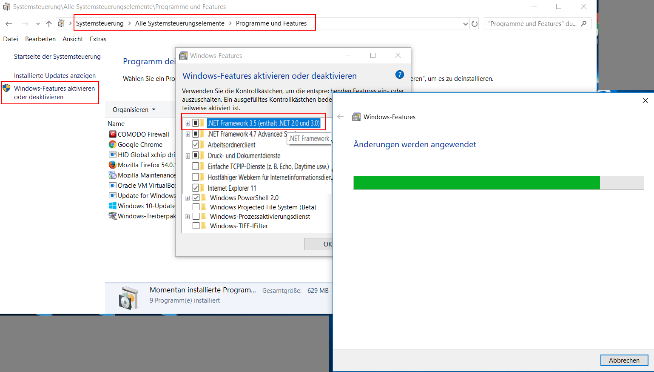
Task: Open the Organisieren dropdown
Action: [x=134, y=109]
